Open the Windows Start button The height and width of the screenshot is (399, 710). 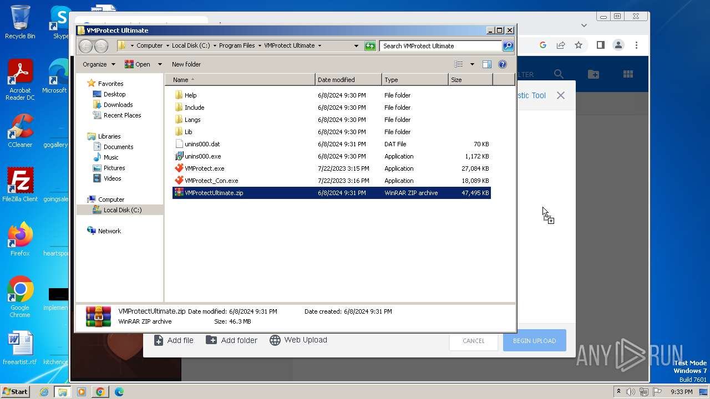tap(15, 392)
